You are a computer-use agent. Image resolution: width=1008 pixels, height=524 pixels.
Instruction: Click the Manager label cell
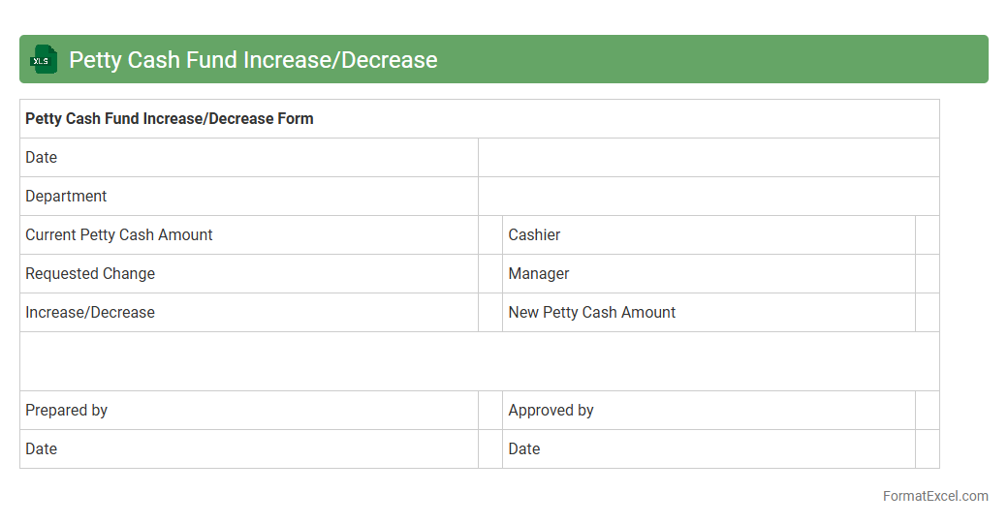click(708, 274)
